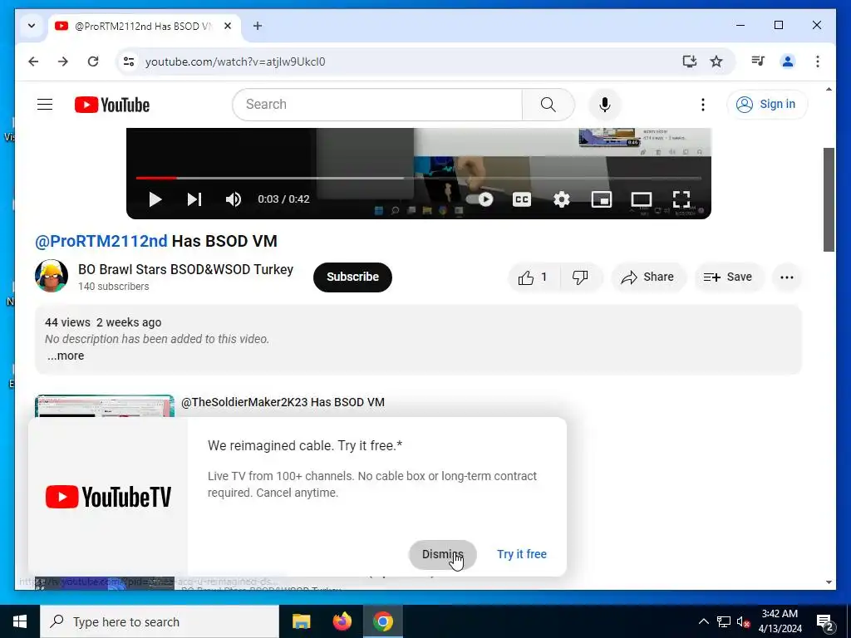Screen dimensions: 851x638
Task: Switch to miniplayer mode
Action: [x=602, y=199]
